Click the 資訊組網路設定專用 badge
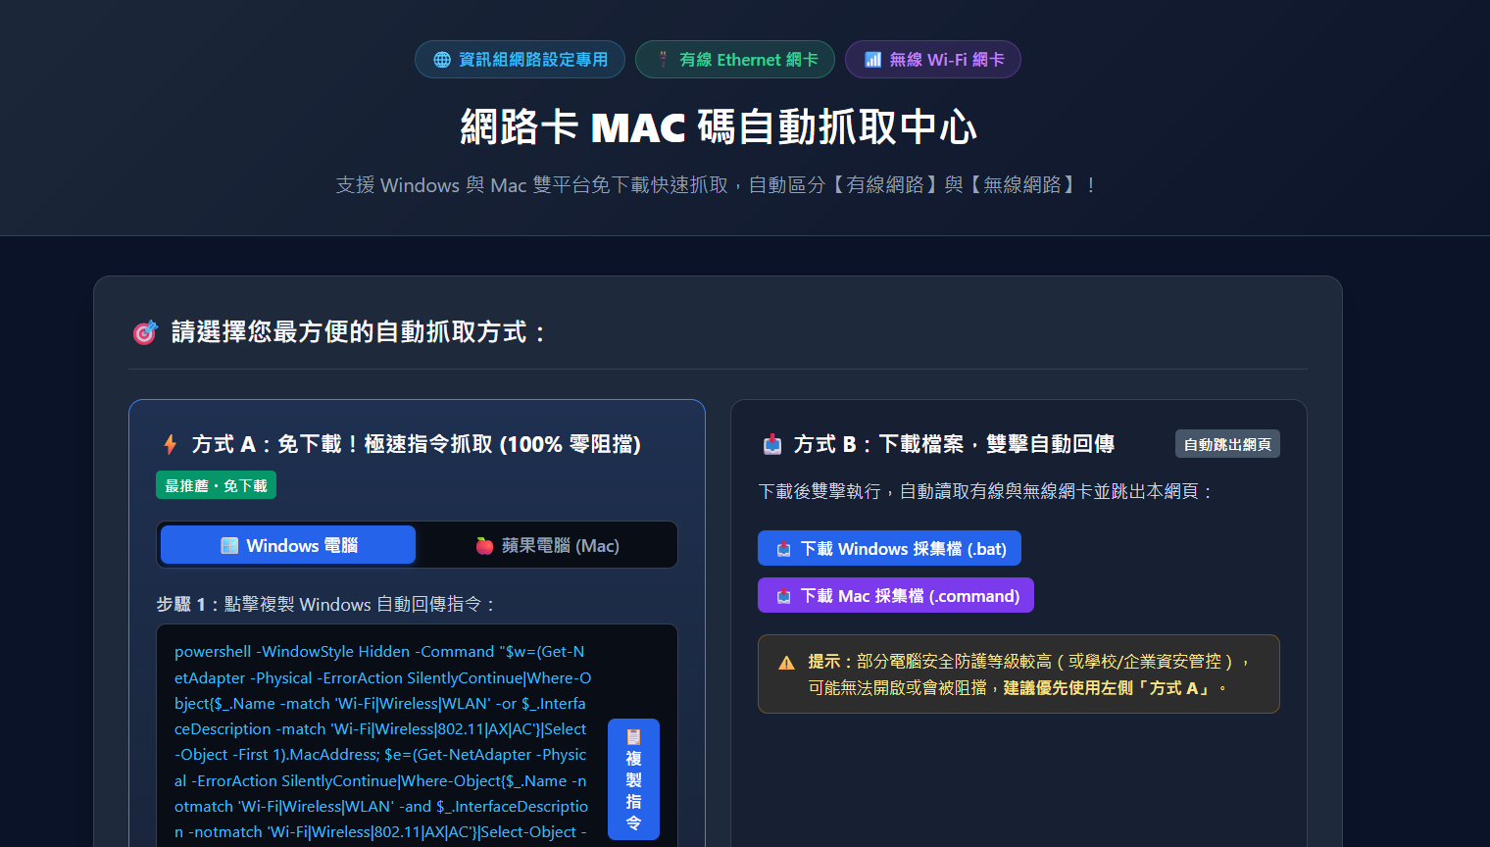Image resolution: width=1490 pixels, height=847 pixels. 520,59
